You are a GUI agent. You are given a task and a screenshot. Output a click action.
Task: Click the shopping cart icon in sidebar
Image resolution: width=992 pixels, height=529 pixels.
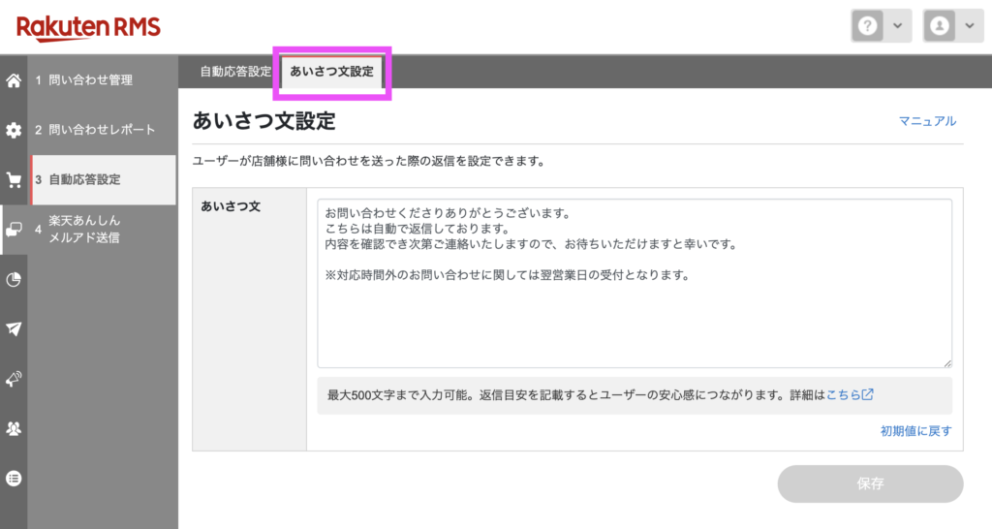pos(14,180)
